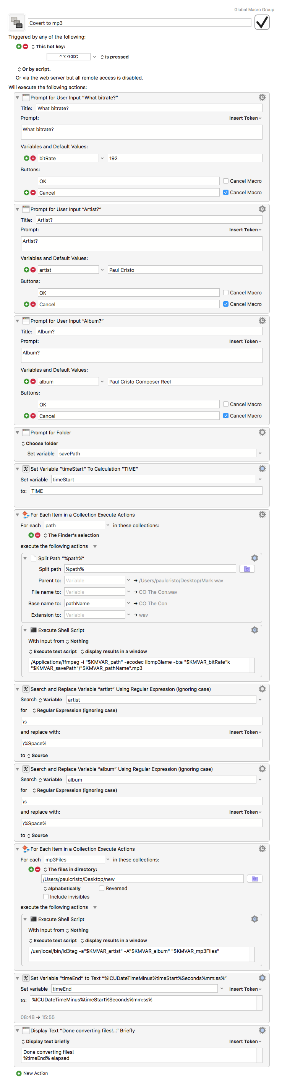Viewport: 282px width, 1084px height.
Task: Toggle Cancel Macro for Album Cancel button
Action: tap(226, 415)
